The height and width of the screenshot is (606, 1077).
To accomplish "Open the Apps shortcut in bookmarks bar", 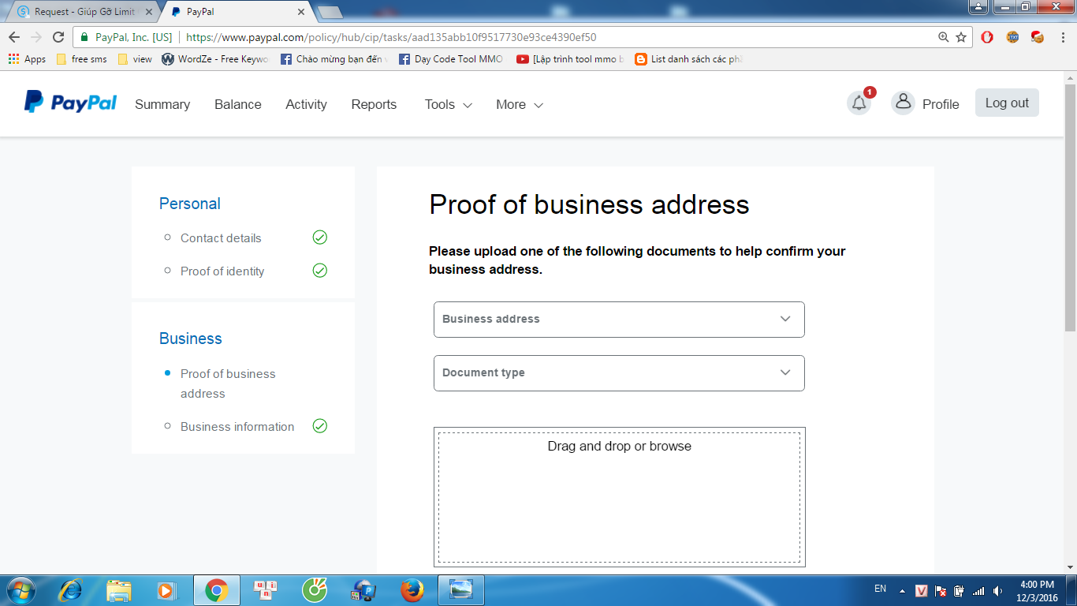I will pyautogui.click(x=27, y=59).
